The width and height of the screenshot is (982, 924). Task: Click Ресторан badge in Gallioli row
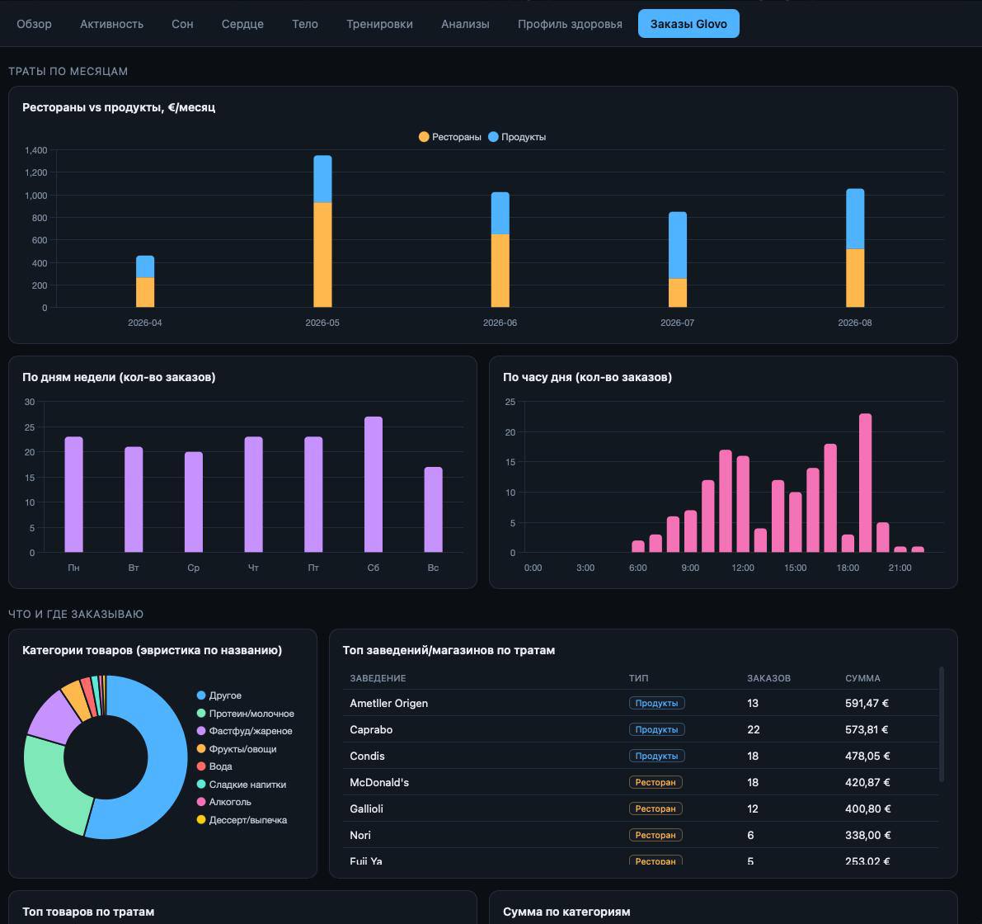655,808
